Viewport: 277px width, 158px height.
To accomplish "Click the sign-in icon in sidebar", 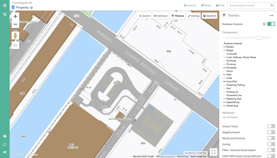I will click(x=5, y=152).
